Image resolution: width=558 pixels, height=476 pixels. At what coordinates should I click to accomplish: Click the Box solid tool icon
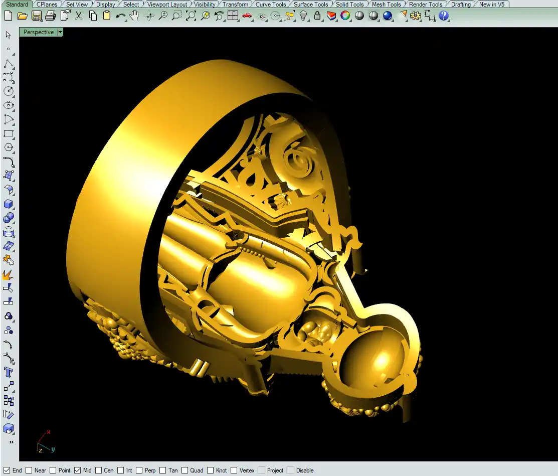(x=8, y=204)
